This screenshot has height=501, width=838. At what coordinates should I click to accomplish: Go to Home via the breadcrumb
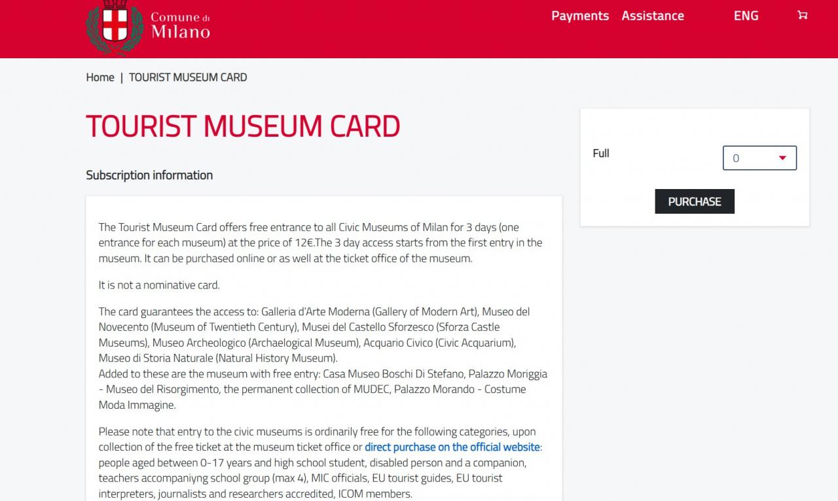100,77
